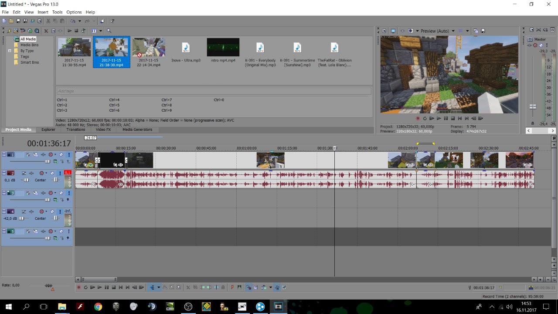This screenshot has width=558, height=314.
Task: Open the Views dropdown arrow in Project Media
Action: click(x=101, y=31)
